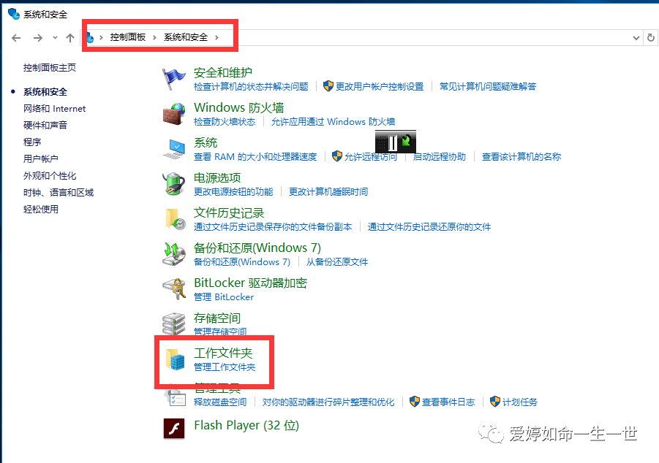Viewport: 659px width, 463px height.
Task: Click the Refresh button beside address bar
Action: coord(651,38)
